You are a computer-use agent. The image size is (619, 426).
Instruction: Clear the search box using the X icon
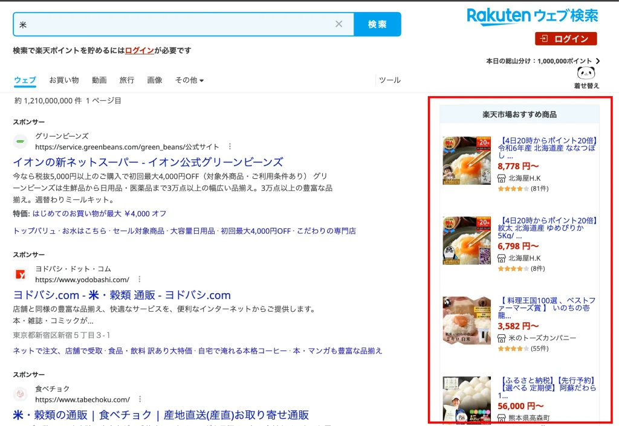(x=339, y=24)
